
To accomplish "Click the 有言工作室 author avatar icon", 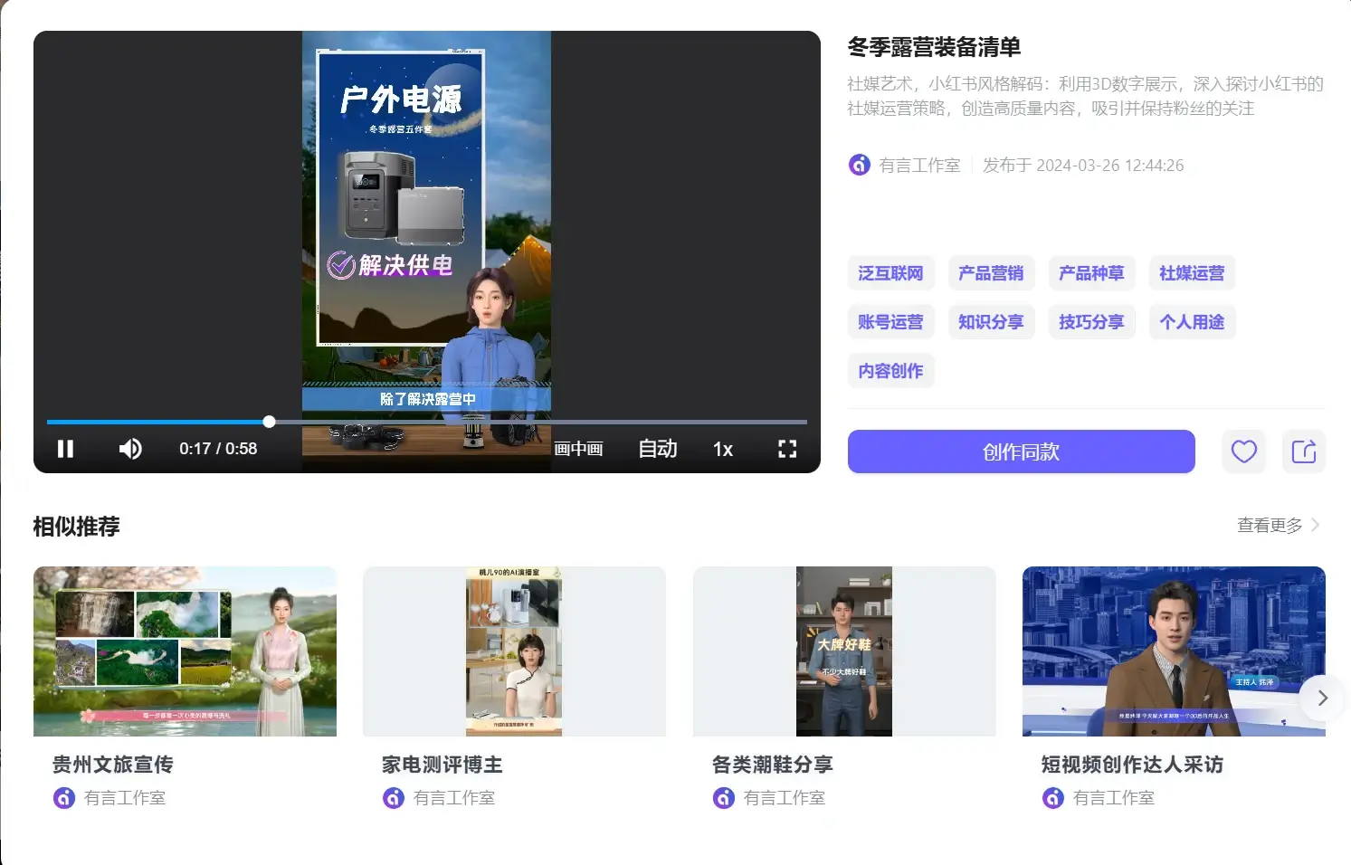I will [859, 166].
